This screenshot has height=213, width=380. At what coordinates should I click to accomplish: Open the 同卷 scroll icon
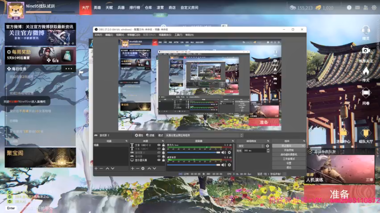366,93
